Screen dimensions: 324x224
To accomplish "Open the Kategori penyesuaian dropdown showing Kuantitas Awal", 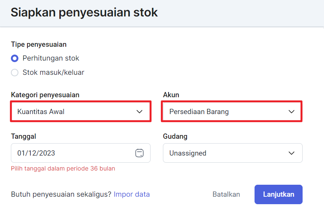I will 81,111.
